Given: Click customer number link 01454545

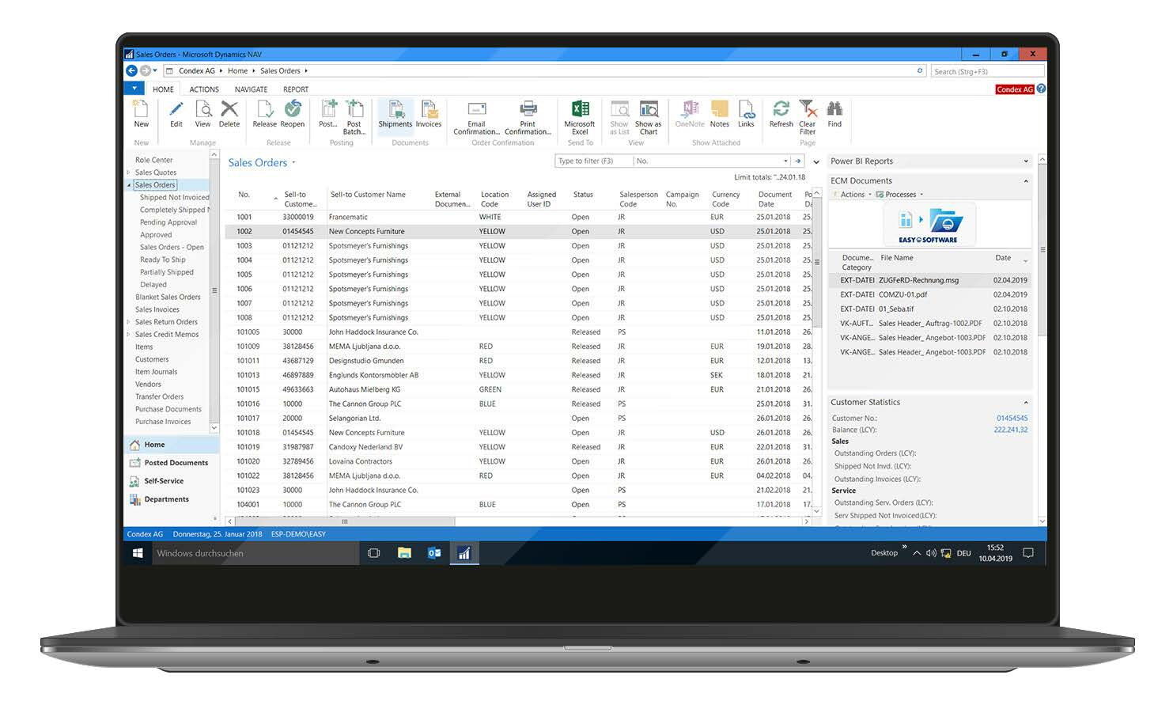Looking at the screenshot, I should click(1012, 419).
